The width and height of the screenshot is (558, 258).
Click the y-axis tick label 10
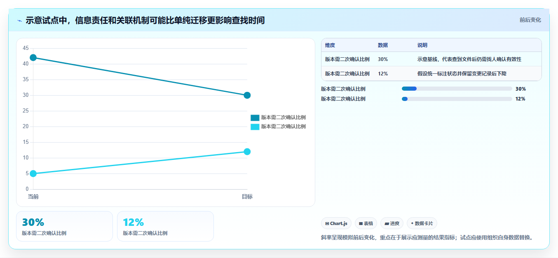[26, 158]
